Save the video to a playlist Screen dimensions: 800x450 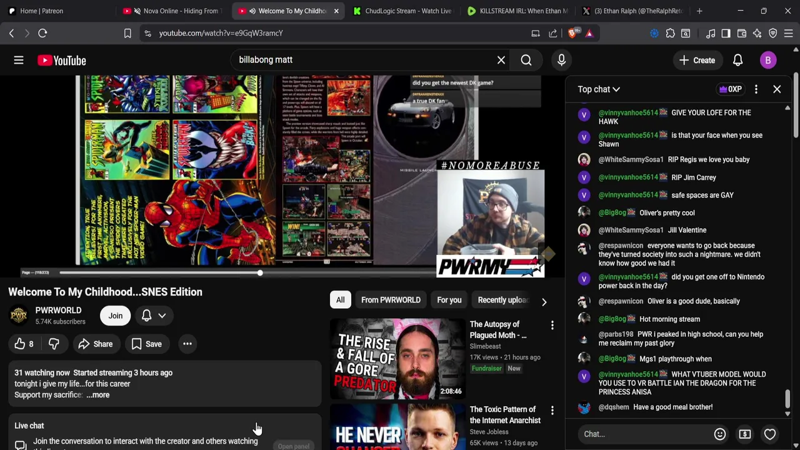point(146,344)
